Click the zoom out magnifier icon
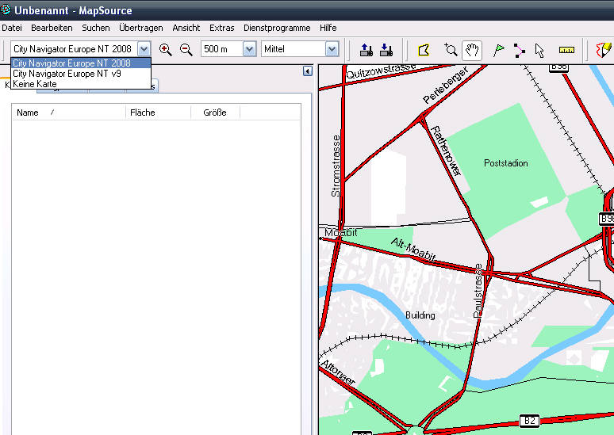 tap(186, 49)
